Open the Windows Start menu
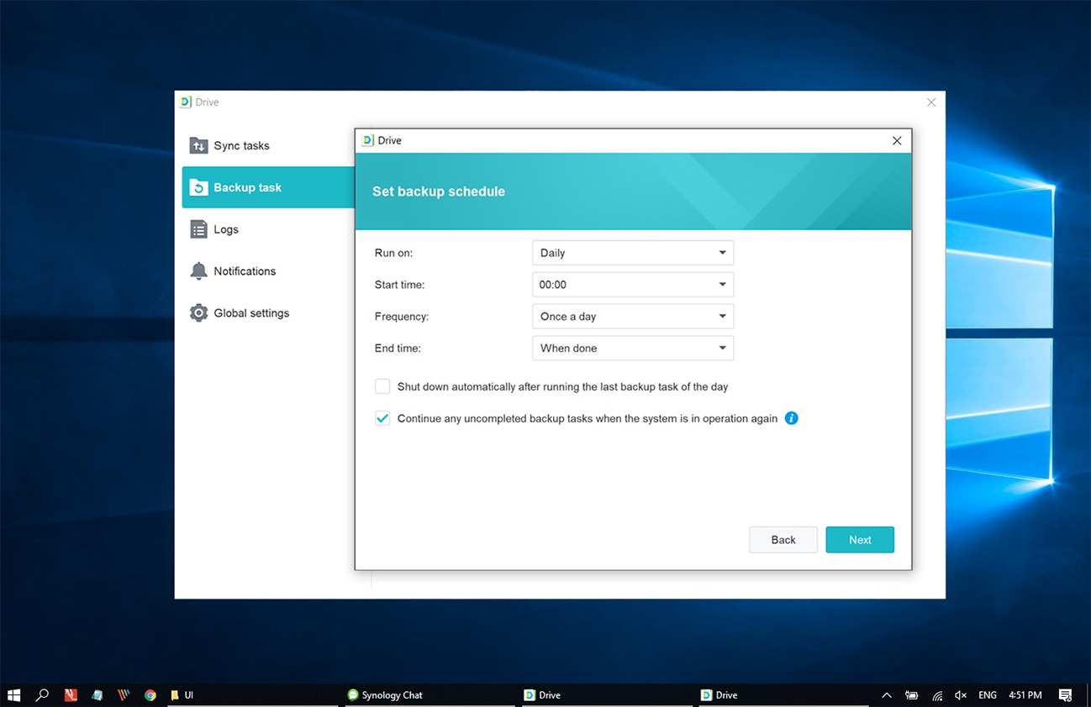This screenshot has width=1091, height=707. pyautogui.click(x=13, y=695)
